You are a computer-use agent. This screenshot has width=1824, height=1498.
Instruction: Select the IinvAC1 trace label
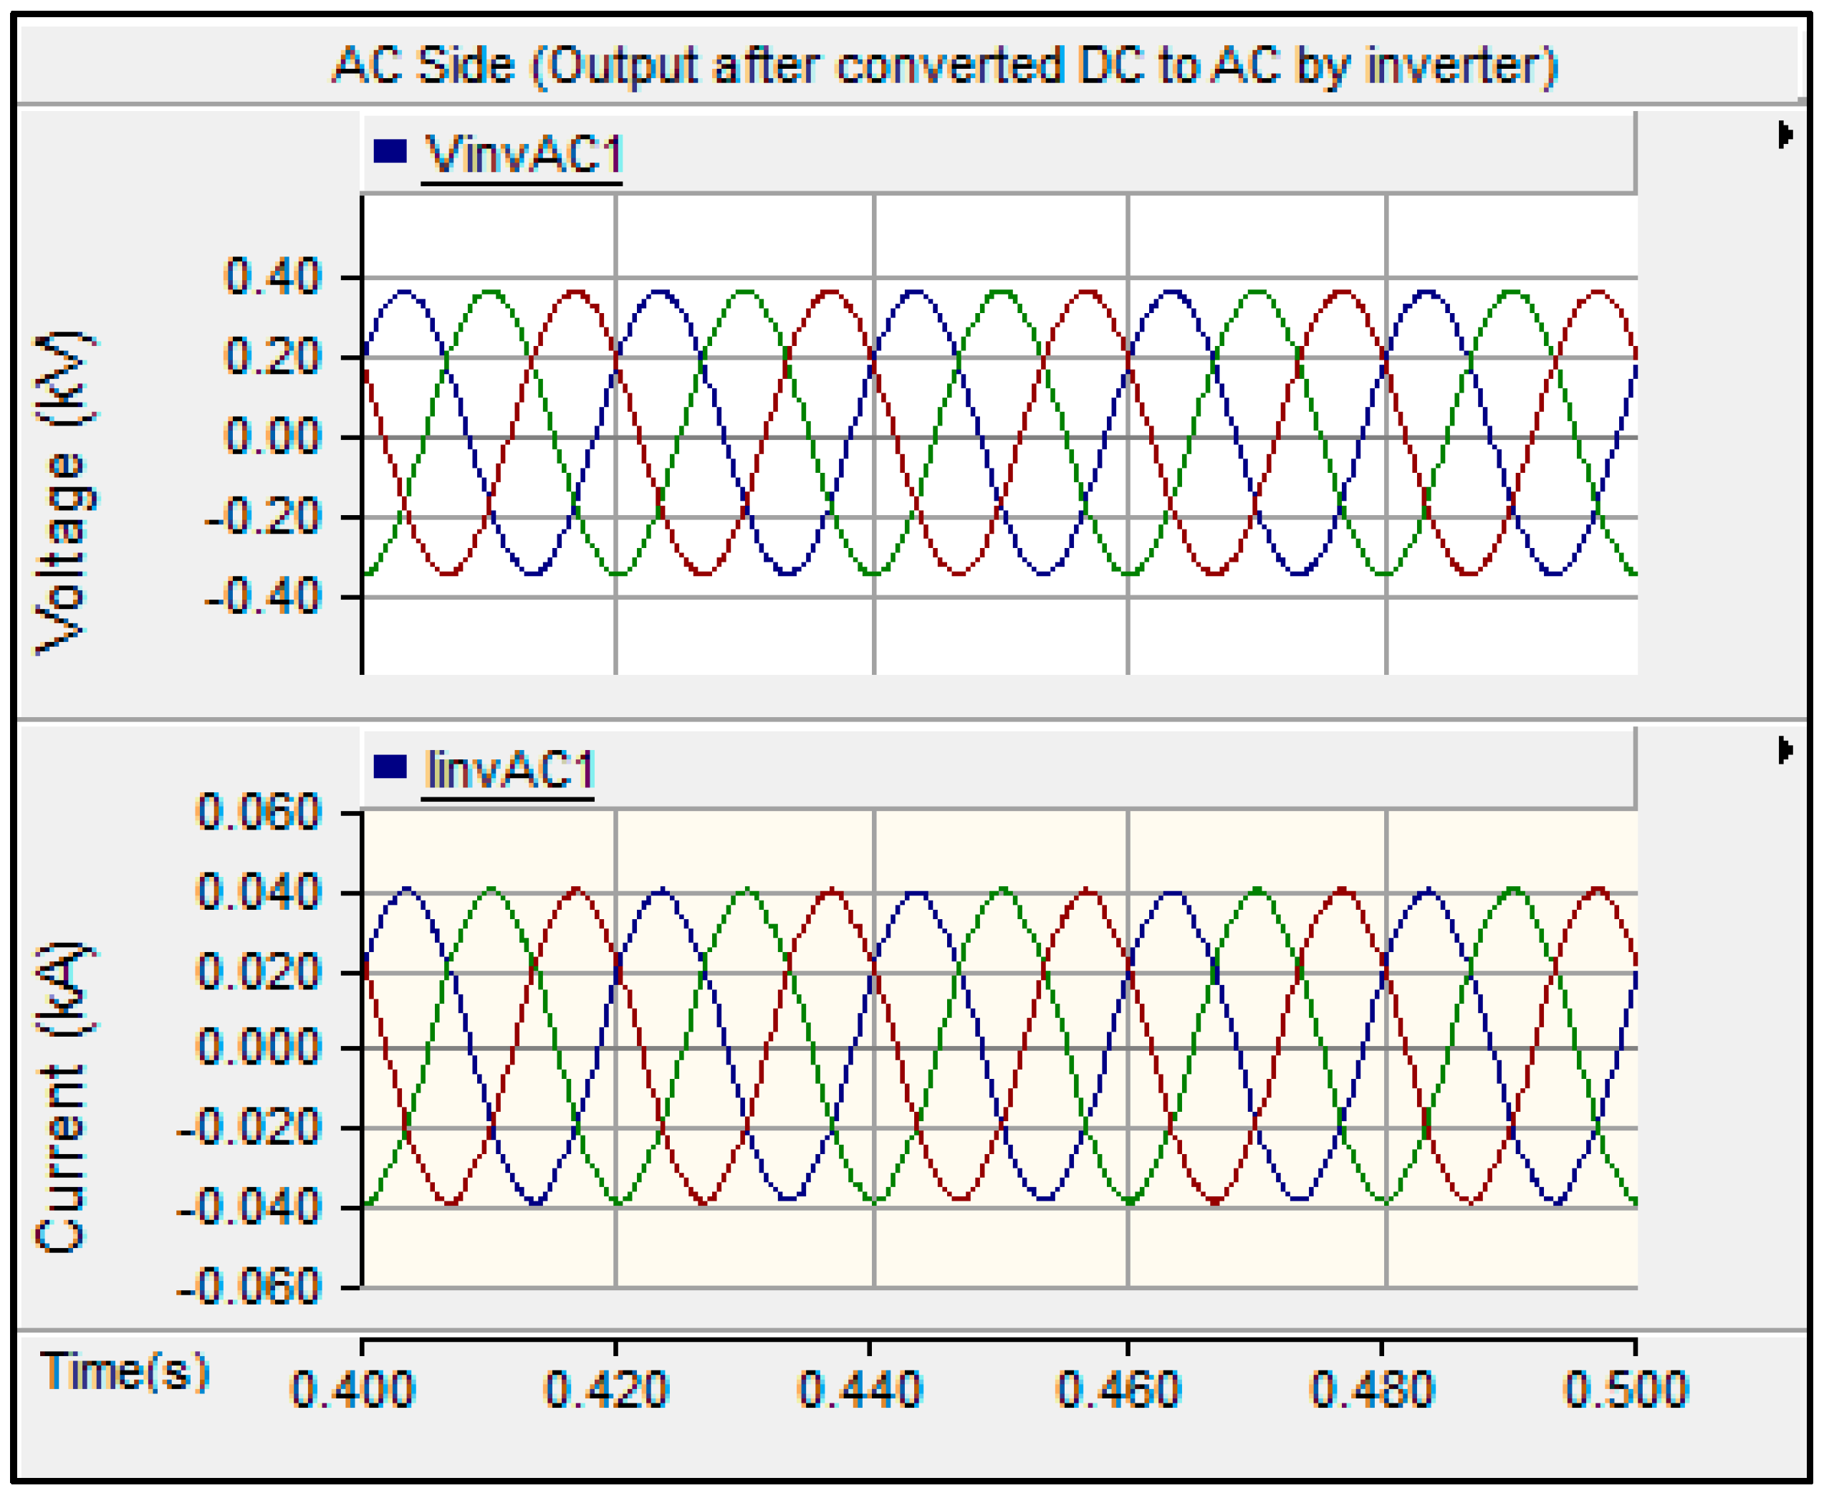pyautogui.click(x=509, y=769)
